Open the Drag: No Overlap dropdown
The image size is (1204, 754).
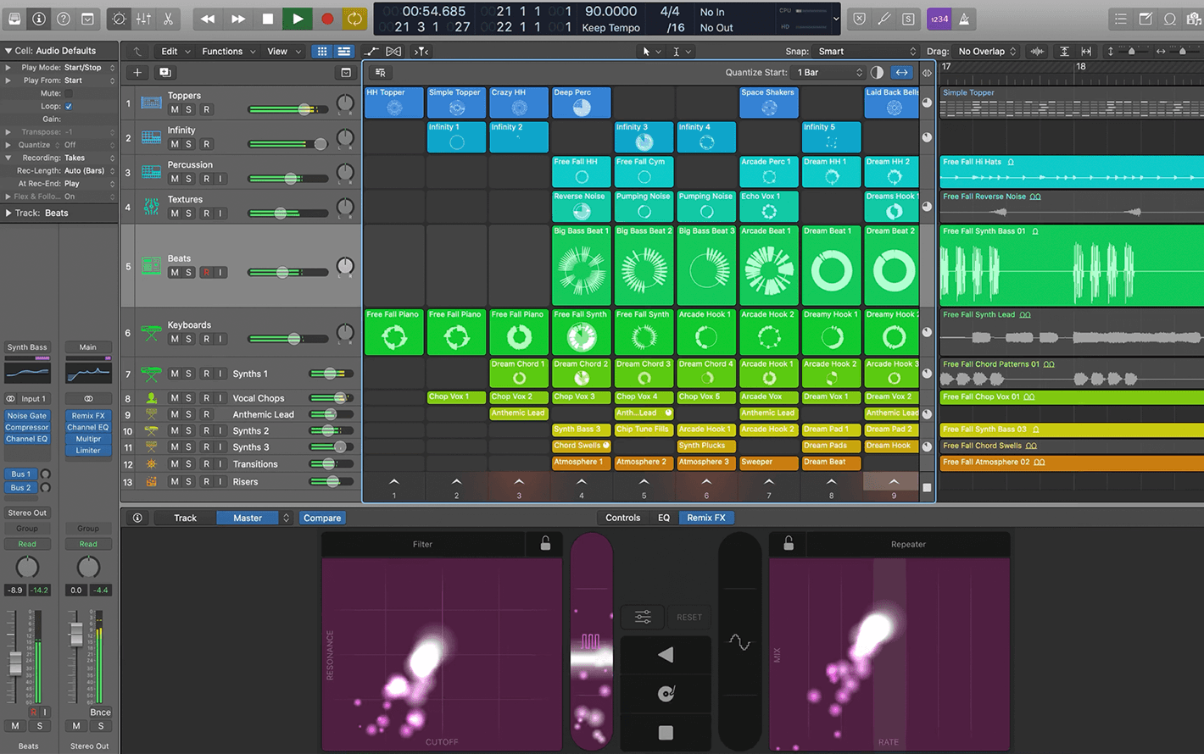point(986,51)
